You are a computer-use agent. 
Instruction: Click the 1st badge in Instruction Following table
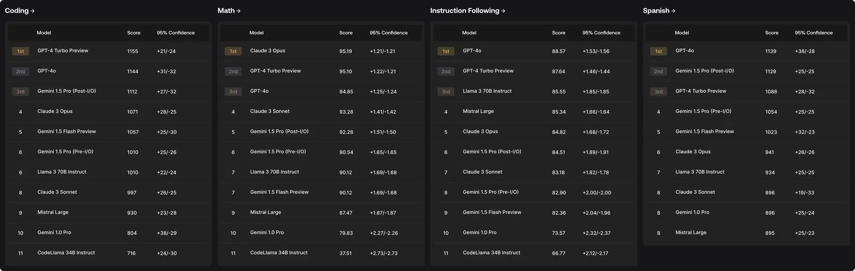[446, 51]
